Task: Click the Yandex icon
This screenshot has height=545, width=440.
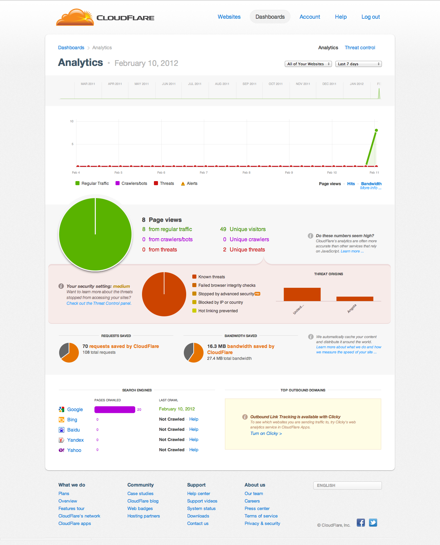Action: point(61,440)
